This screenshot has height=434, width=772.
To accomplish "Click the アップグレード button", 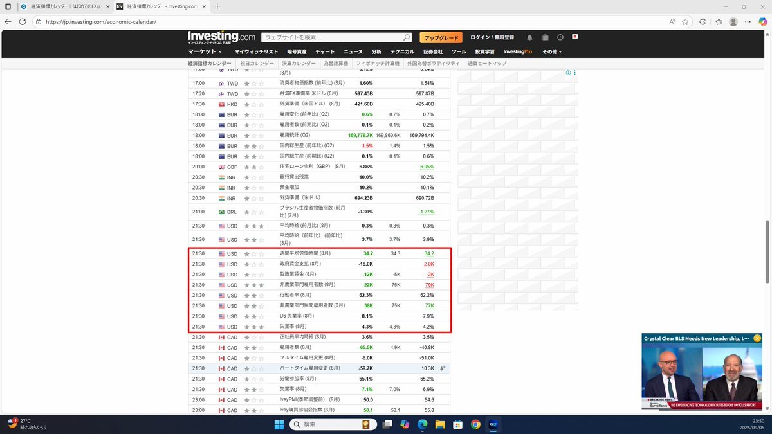I will 441,37.
